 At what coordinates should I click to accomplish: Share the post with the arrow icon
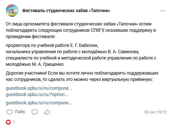[x=47, y=112]
